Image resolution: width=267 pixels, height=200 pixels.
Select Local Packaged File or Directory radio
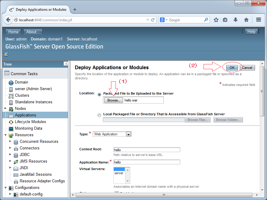point(99,115)
